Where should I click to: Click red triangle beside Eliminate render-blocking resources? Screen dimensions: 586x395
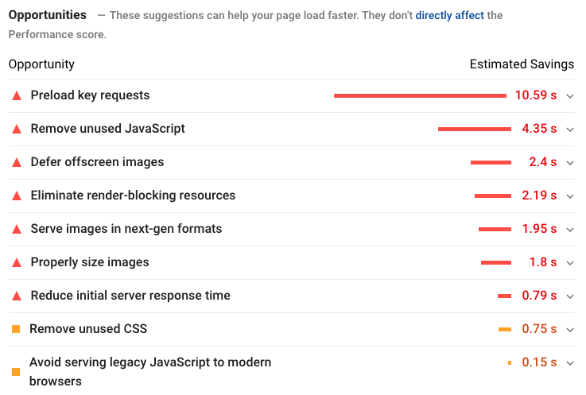click(16, 196)
